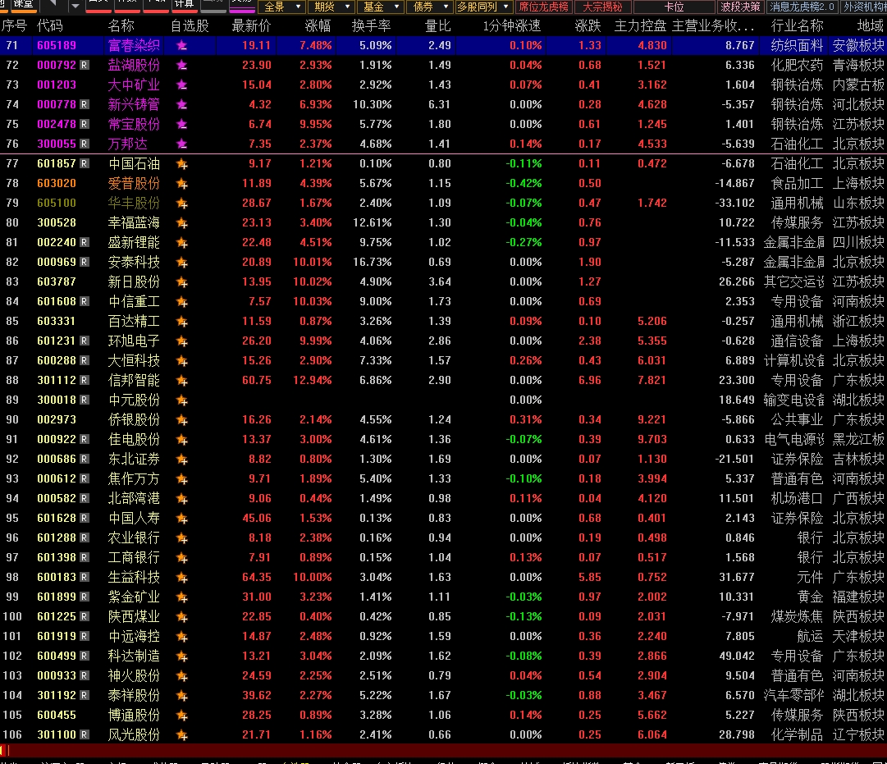This screenshot has width=887, height=764.
Task: Click the star icon for 中国石油
Action: click(181, 164)
